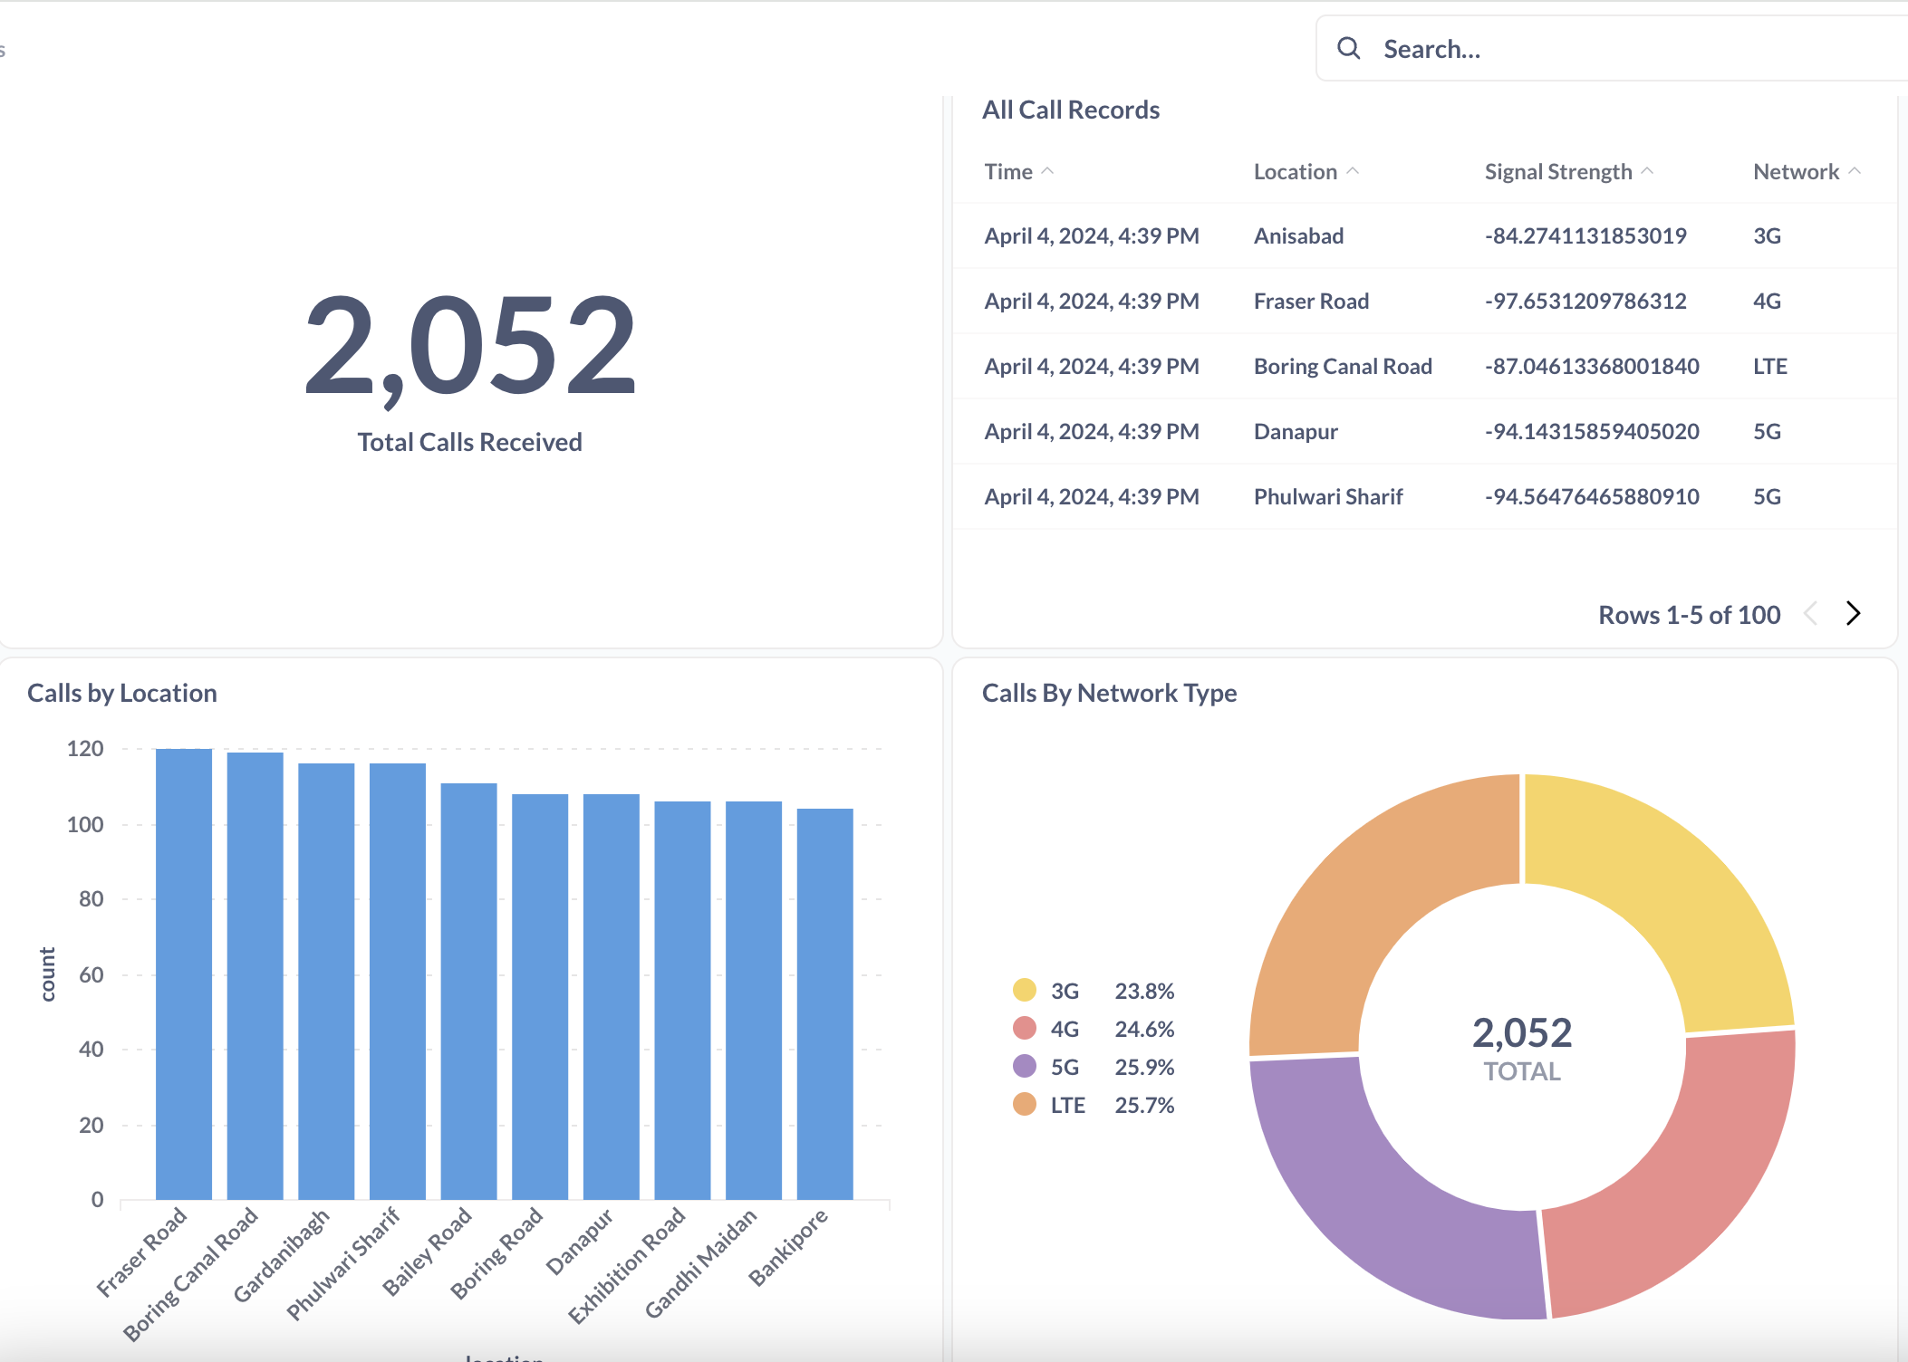Screen dimensions: 1908x1362
Task: Click the previous page arrow in table
Action: point(1811,614)
